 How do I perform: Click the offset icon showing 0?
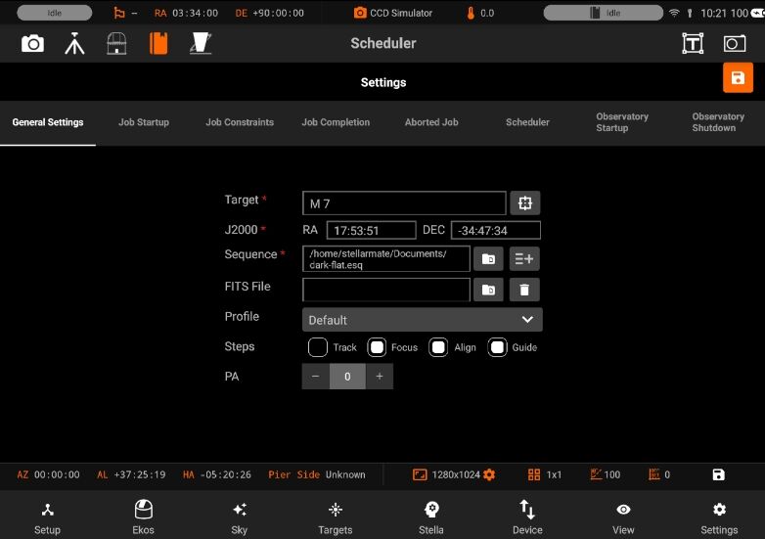pos(654,474)
